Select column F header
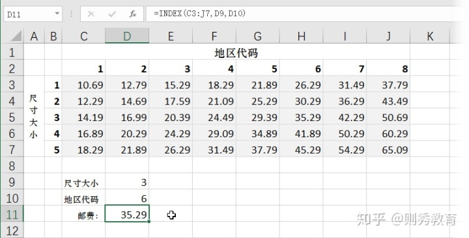Viewport: 469px width, 238px height. click(214, 36)
